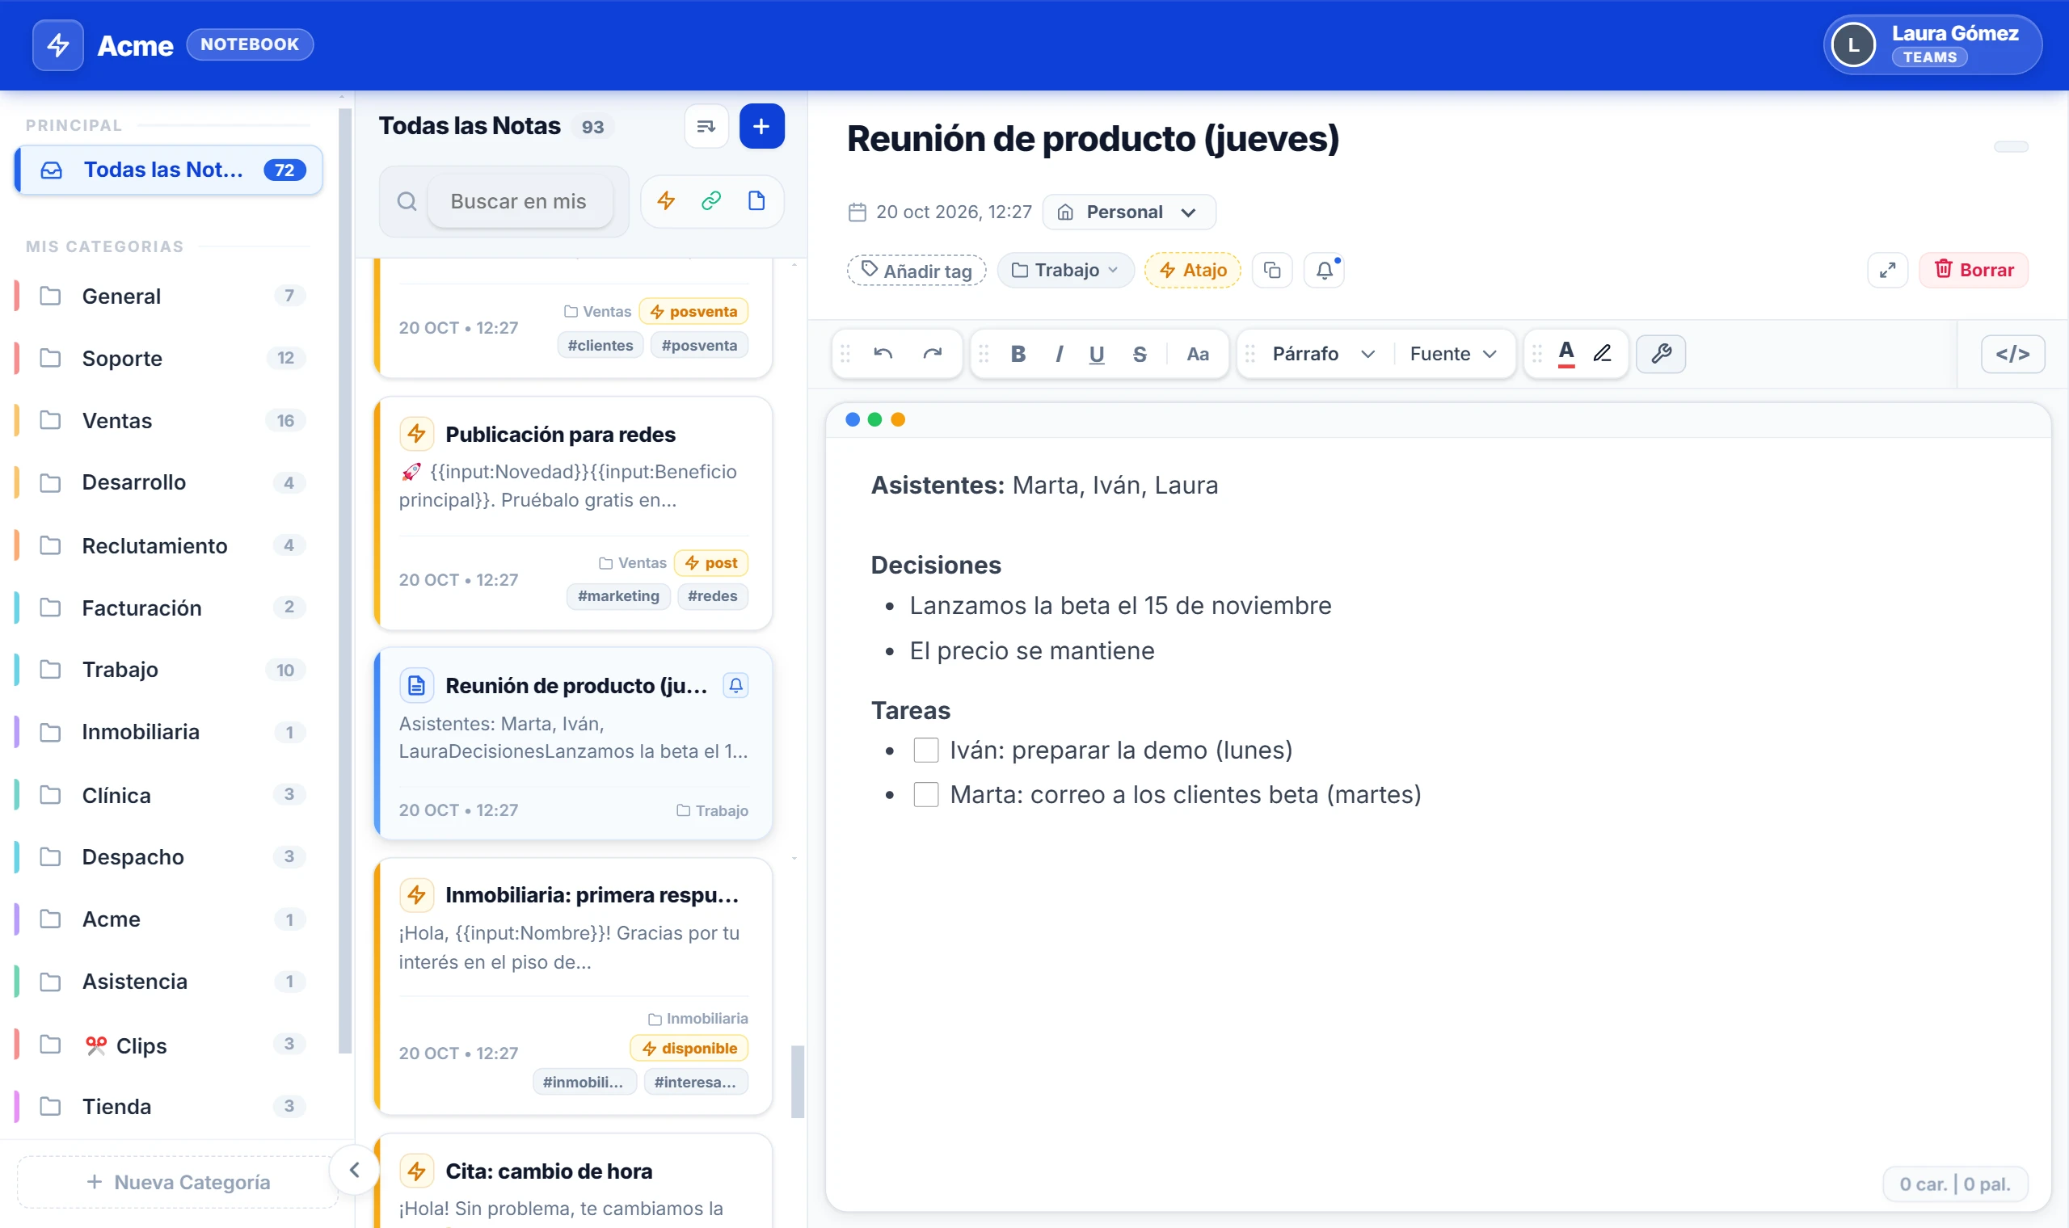The width and height of the screenshot is (2069, 1228).
Task: Create a new note with plus button
Action: pyautogui.click(x=761, y=127)
